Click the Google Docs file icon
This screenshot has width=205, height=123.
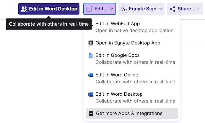pos(91,56)
